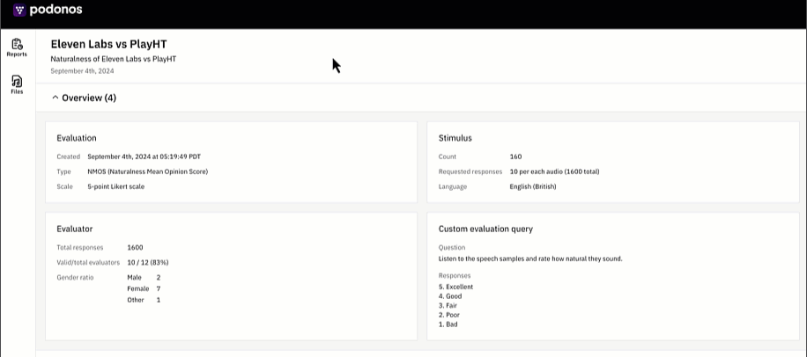
Task: Click the 5-point Likert scale value
Action: tap(115, 186)
